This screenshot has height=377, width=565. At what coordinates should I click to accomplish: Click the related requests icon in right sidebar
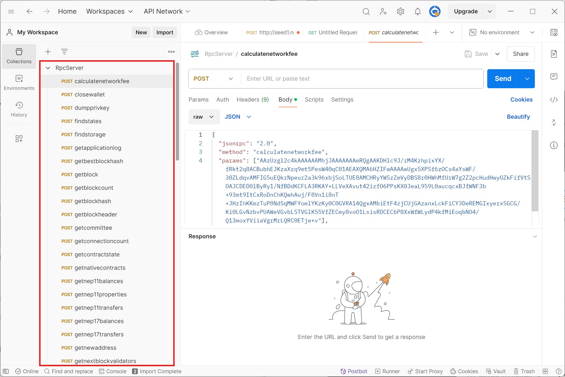pos(554,122)
